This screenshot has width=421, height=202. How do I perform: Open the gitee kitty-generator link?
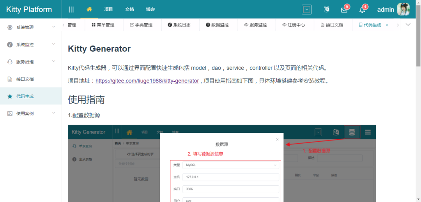coord(147,81)
